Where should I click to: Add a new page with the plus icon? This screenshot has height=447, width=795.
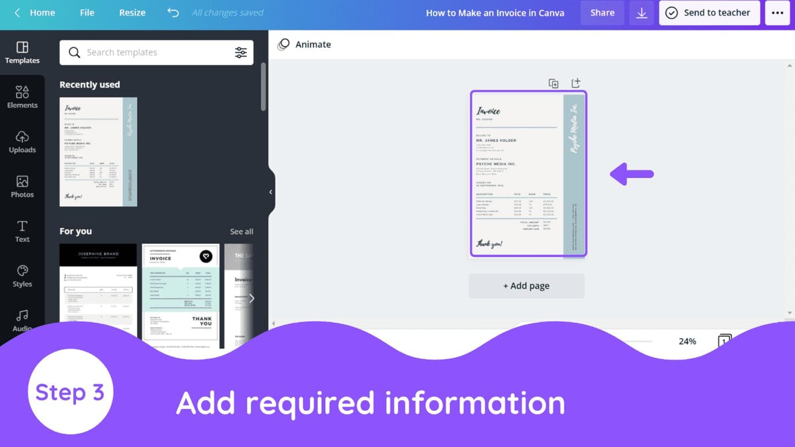coord(576,84)
